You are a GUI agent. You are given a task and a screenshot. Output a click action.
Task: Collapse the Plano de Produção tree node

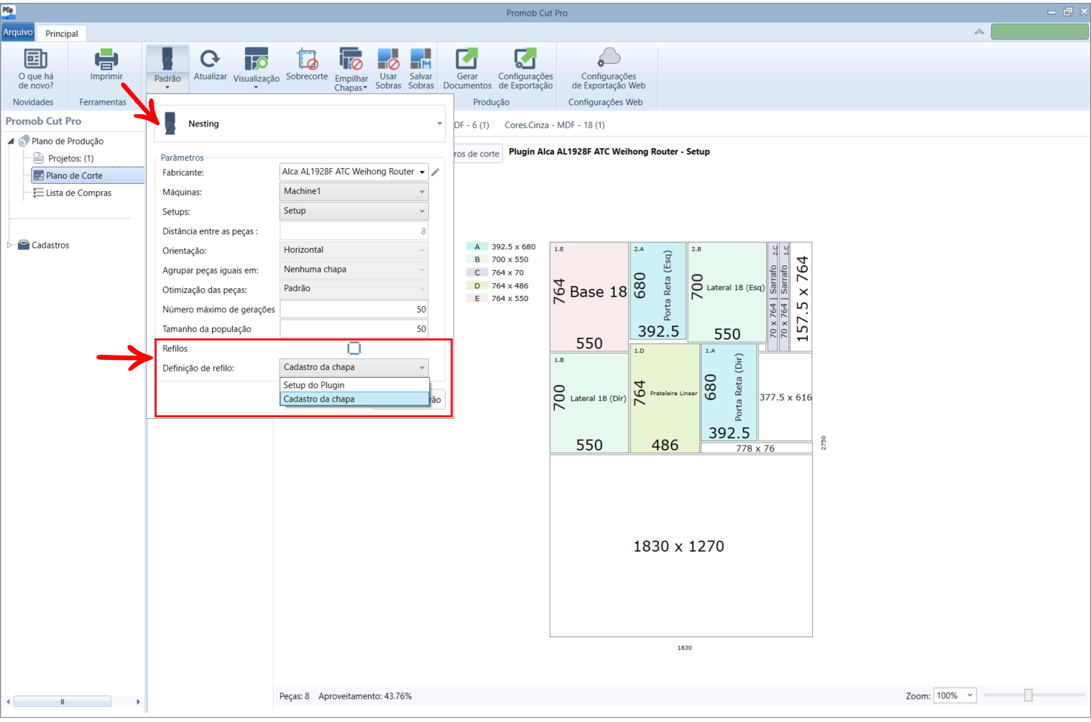tap(11, 142)
